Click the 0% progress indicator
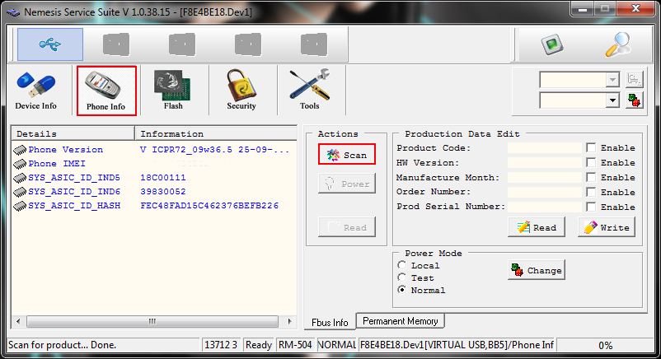 pos(605,346)
